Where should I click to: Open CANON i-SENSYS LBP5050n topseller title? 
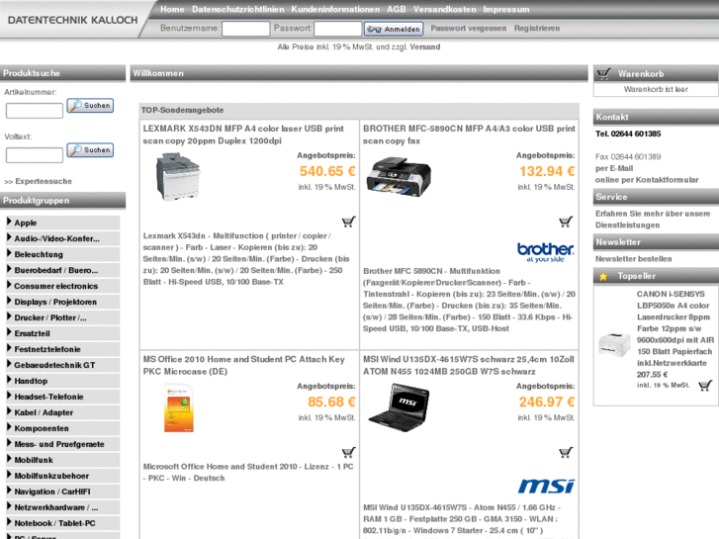pos(674,328)
